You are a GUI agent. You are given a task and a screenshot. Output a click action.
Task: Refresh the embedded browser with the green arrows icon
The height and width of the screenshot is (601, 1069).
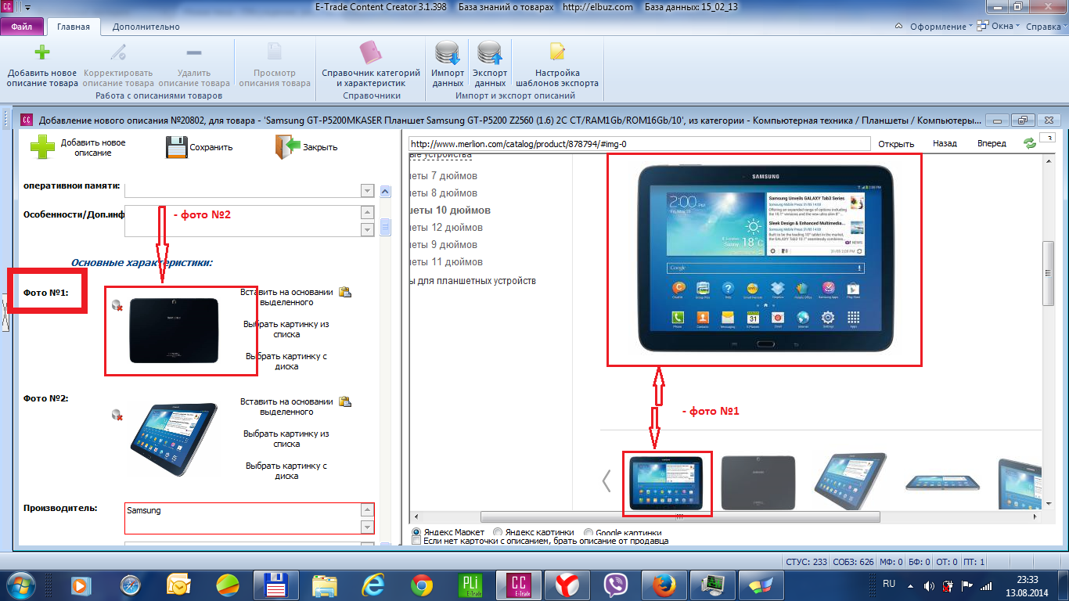pos(1030,144)
